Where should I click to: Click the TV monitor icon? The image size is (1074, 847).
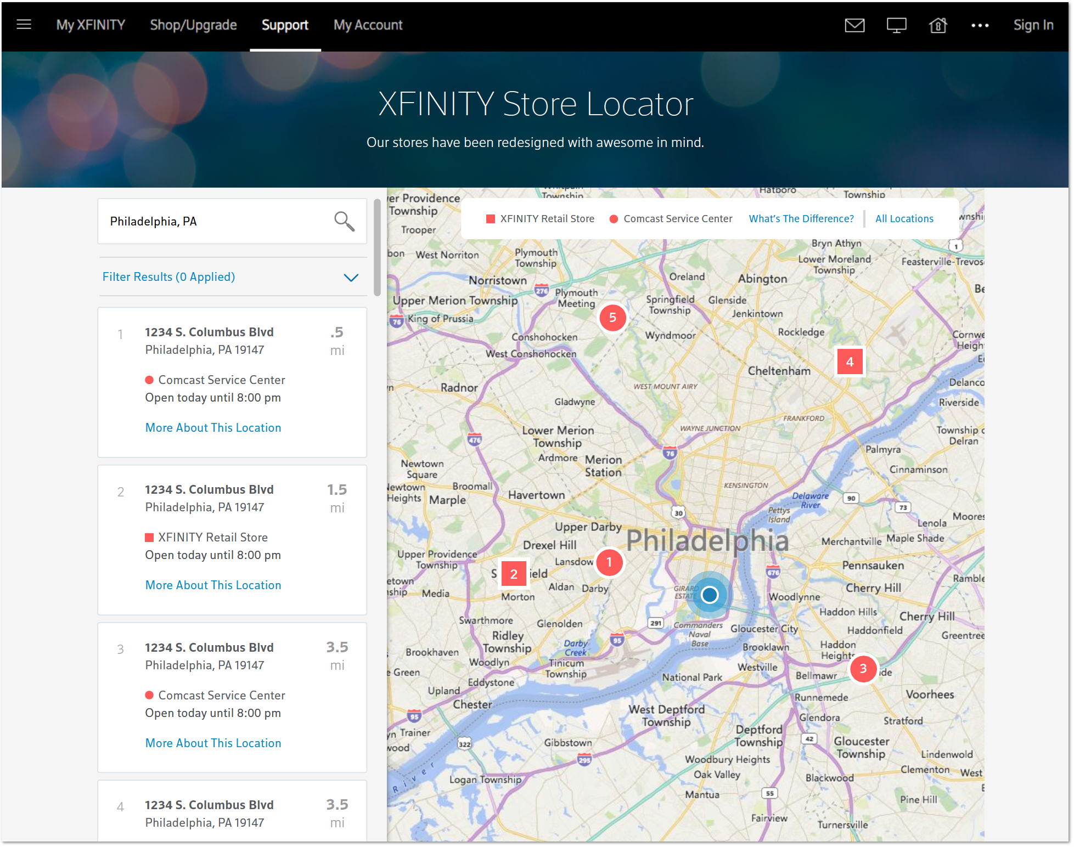[896, 25]
